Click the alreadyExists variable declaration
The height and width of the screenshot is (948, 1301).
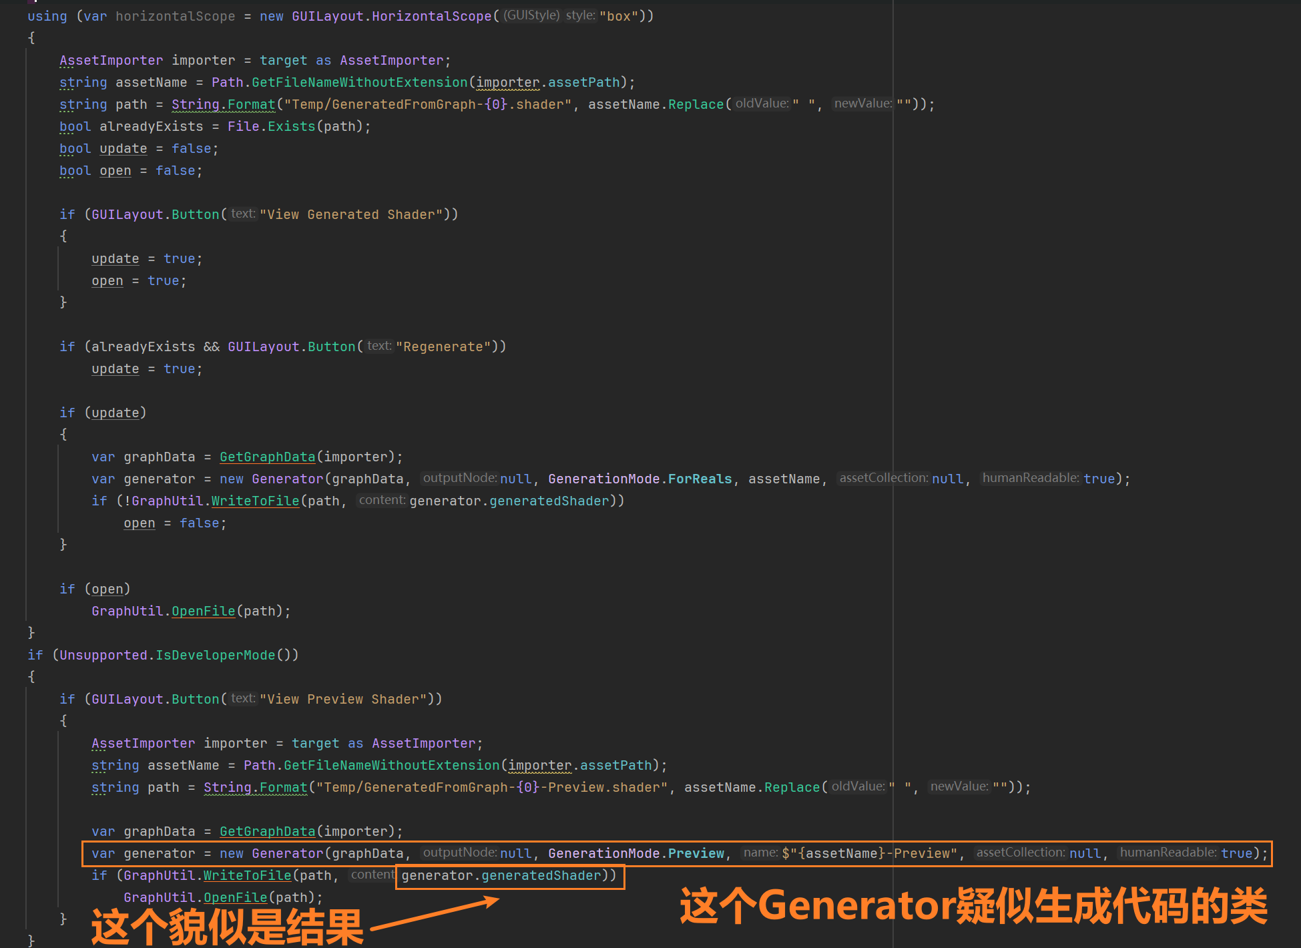click(x=151, y=126)
